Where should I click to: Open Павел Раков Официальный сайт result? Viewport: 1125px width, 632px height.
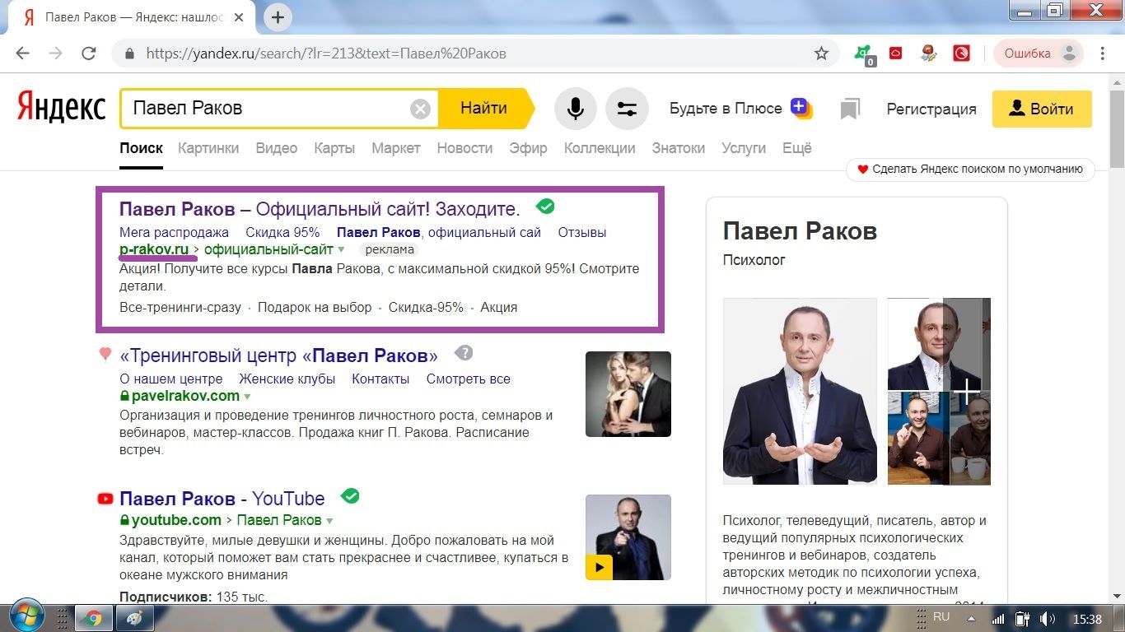pos(320,208)
